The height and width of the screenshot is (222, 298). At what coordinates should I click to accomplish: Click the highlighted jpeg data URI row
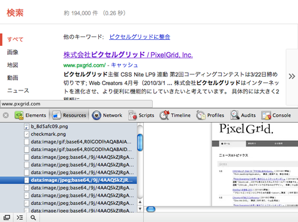(69, 180)
